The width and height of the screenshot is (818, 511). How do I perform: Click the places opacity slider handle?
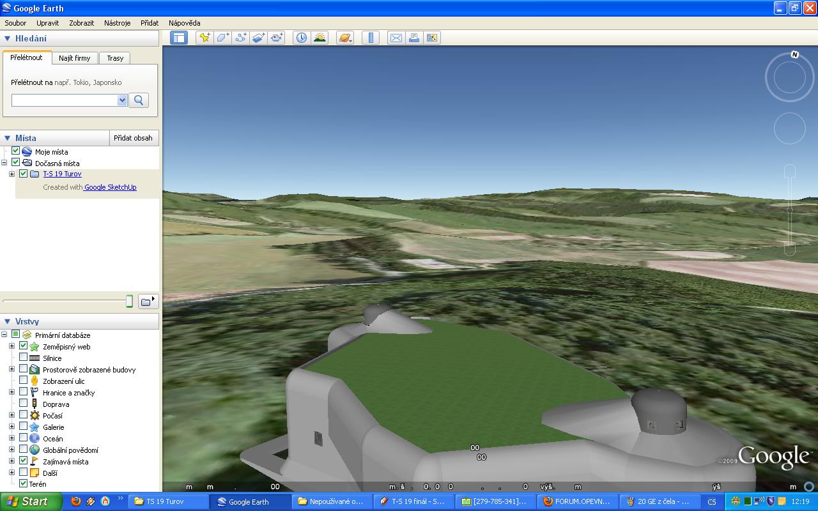(129, 301)
